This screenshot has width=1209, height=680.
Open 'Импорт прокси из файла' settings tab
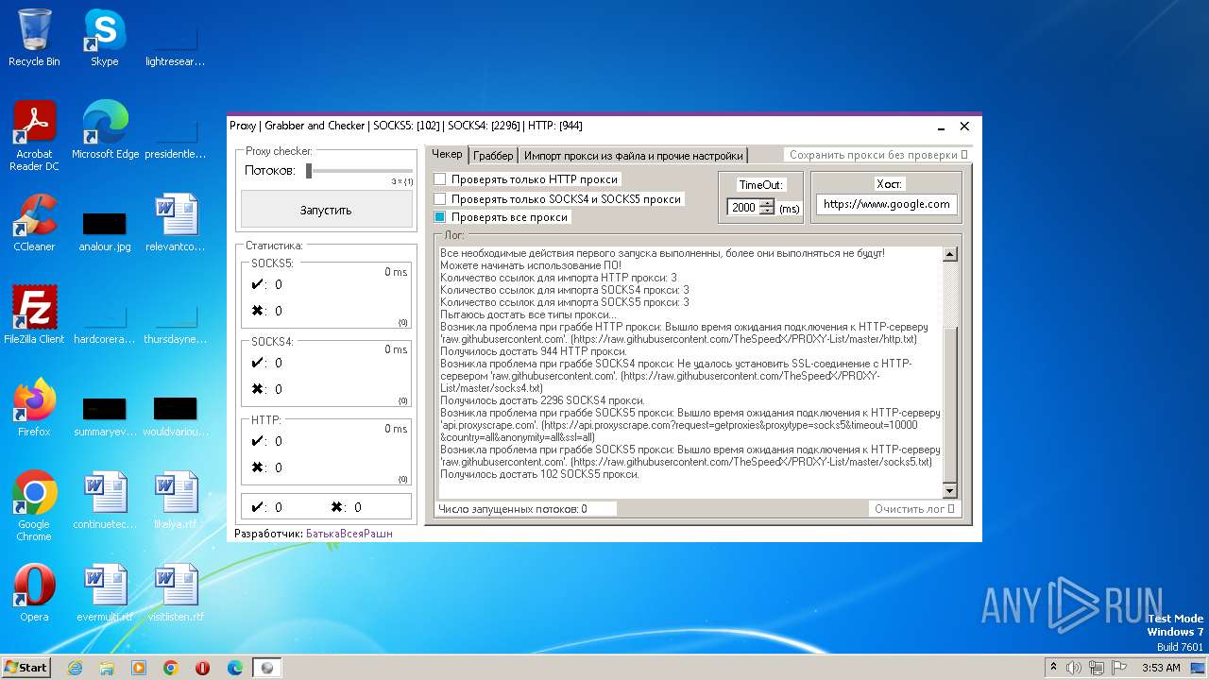coord(634,156)
